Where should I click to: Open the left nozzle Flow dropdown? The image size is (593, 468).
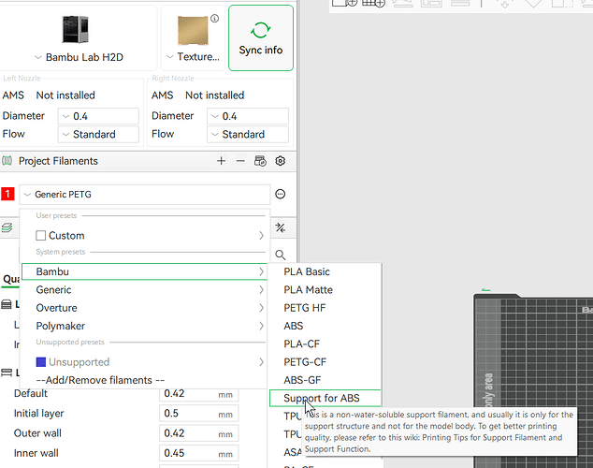point(98,134)
